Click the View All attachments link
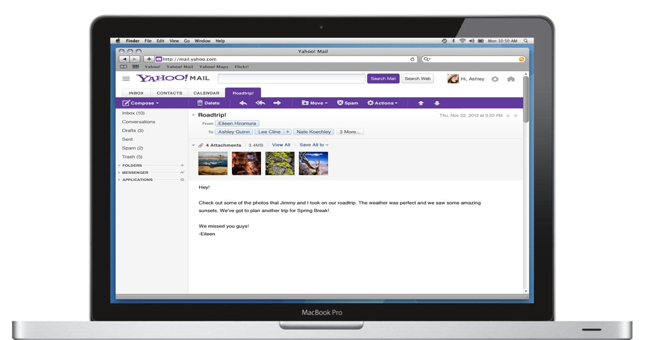647x340 pixels. (281, 145)
